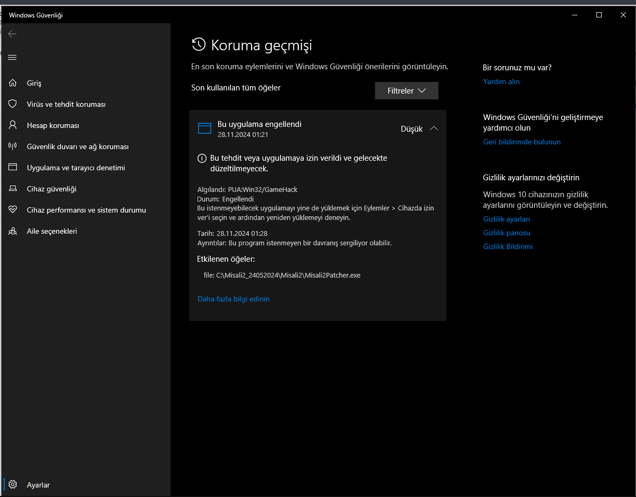This screenshot has height=497, width=636.
Task: Click the laptop icon for Cihaz güvenliği
Action: click(x=13, y=189)
